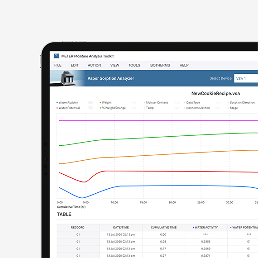
Task: Click the blue curve on the chart
Action: (x=158, y=186)
